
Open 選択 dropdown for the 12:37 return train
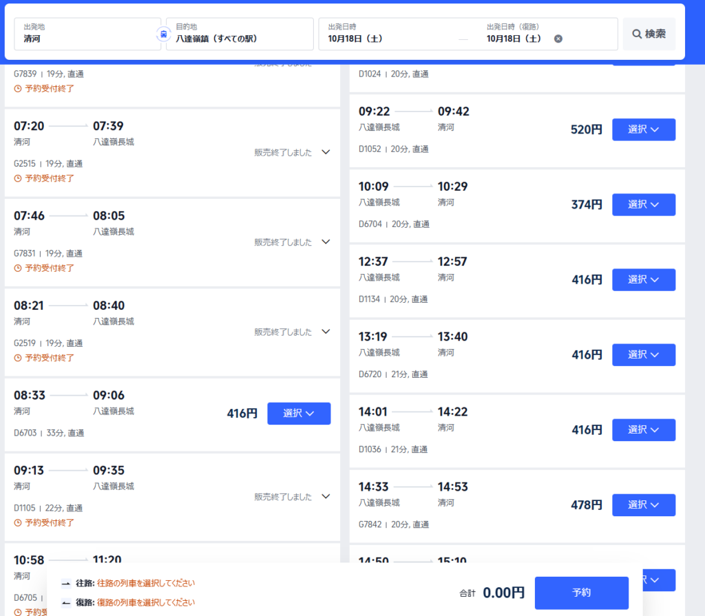tap(644, 279)
